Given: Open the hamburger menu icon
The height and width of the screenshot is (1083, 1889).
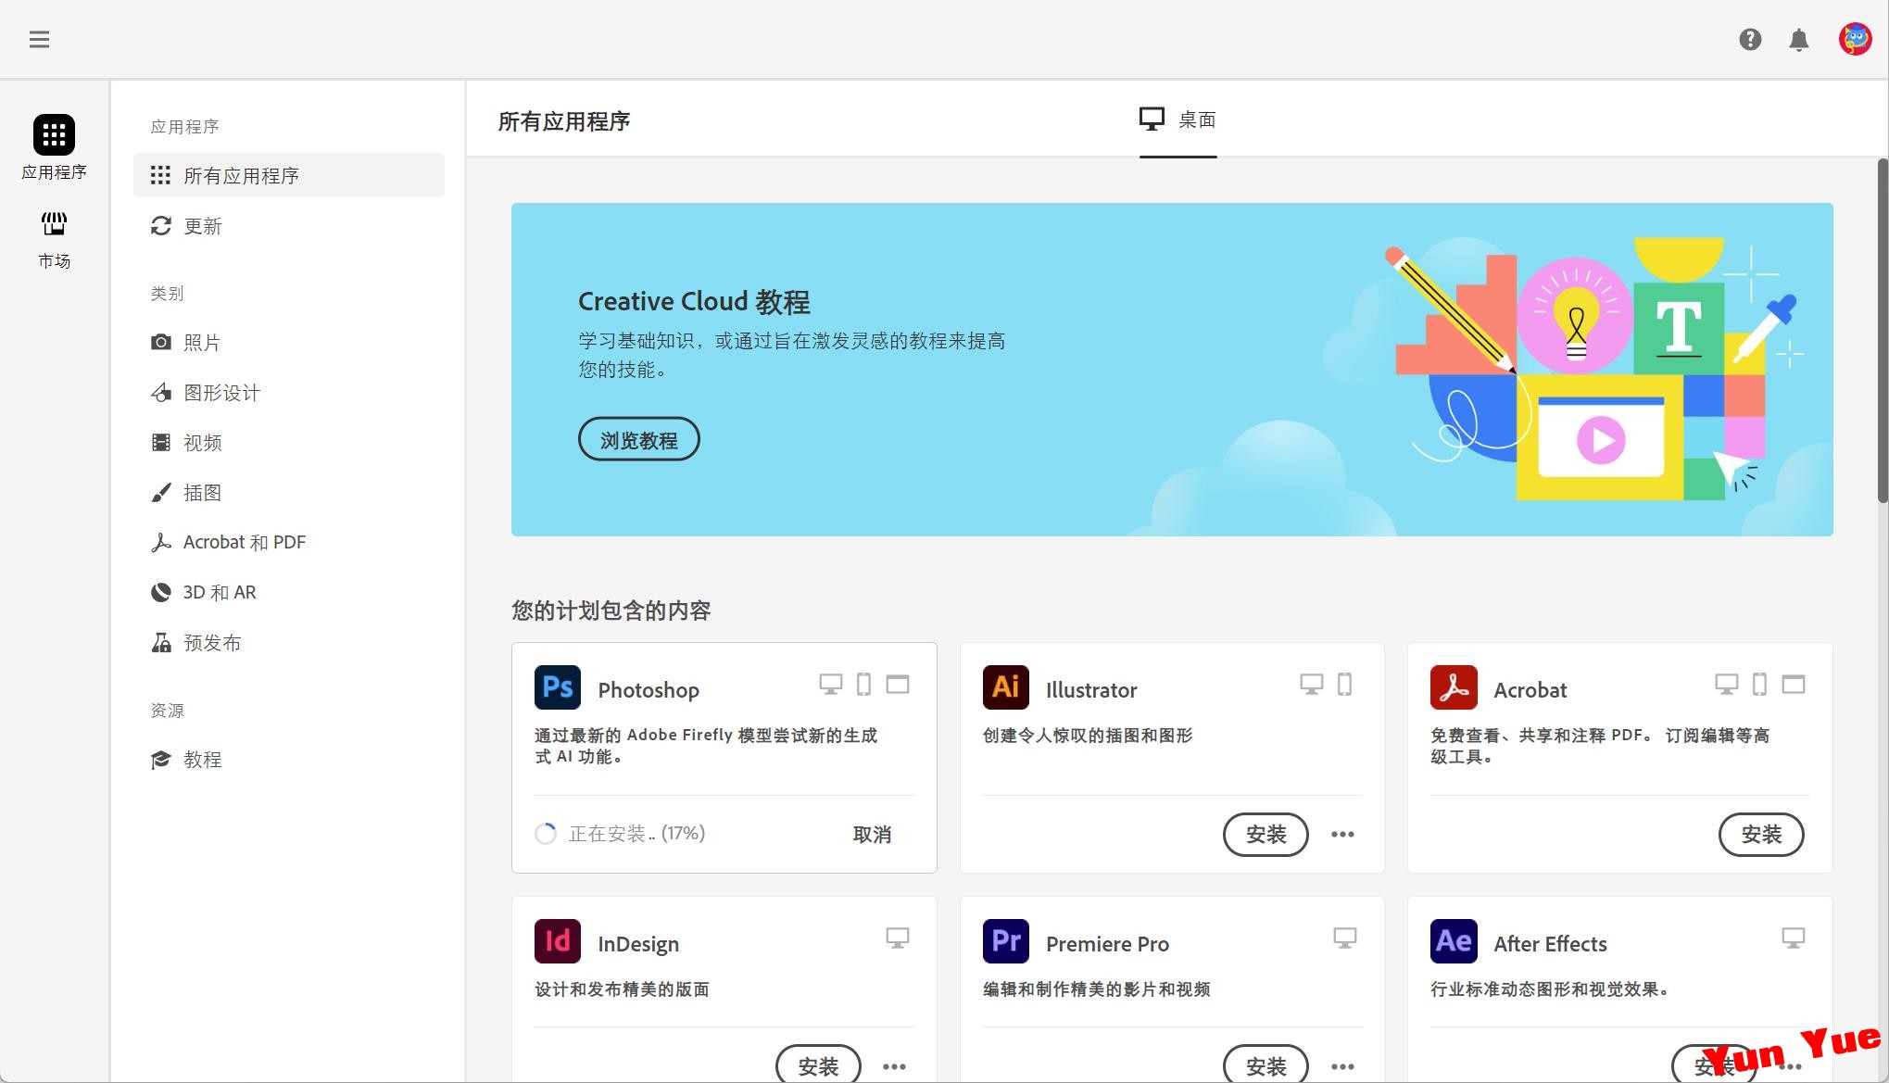Looking at the screenshot, I should (39, 39).
